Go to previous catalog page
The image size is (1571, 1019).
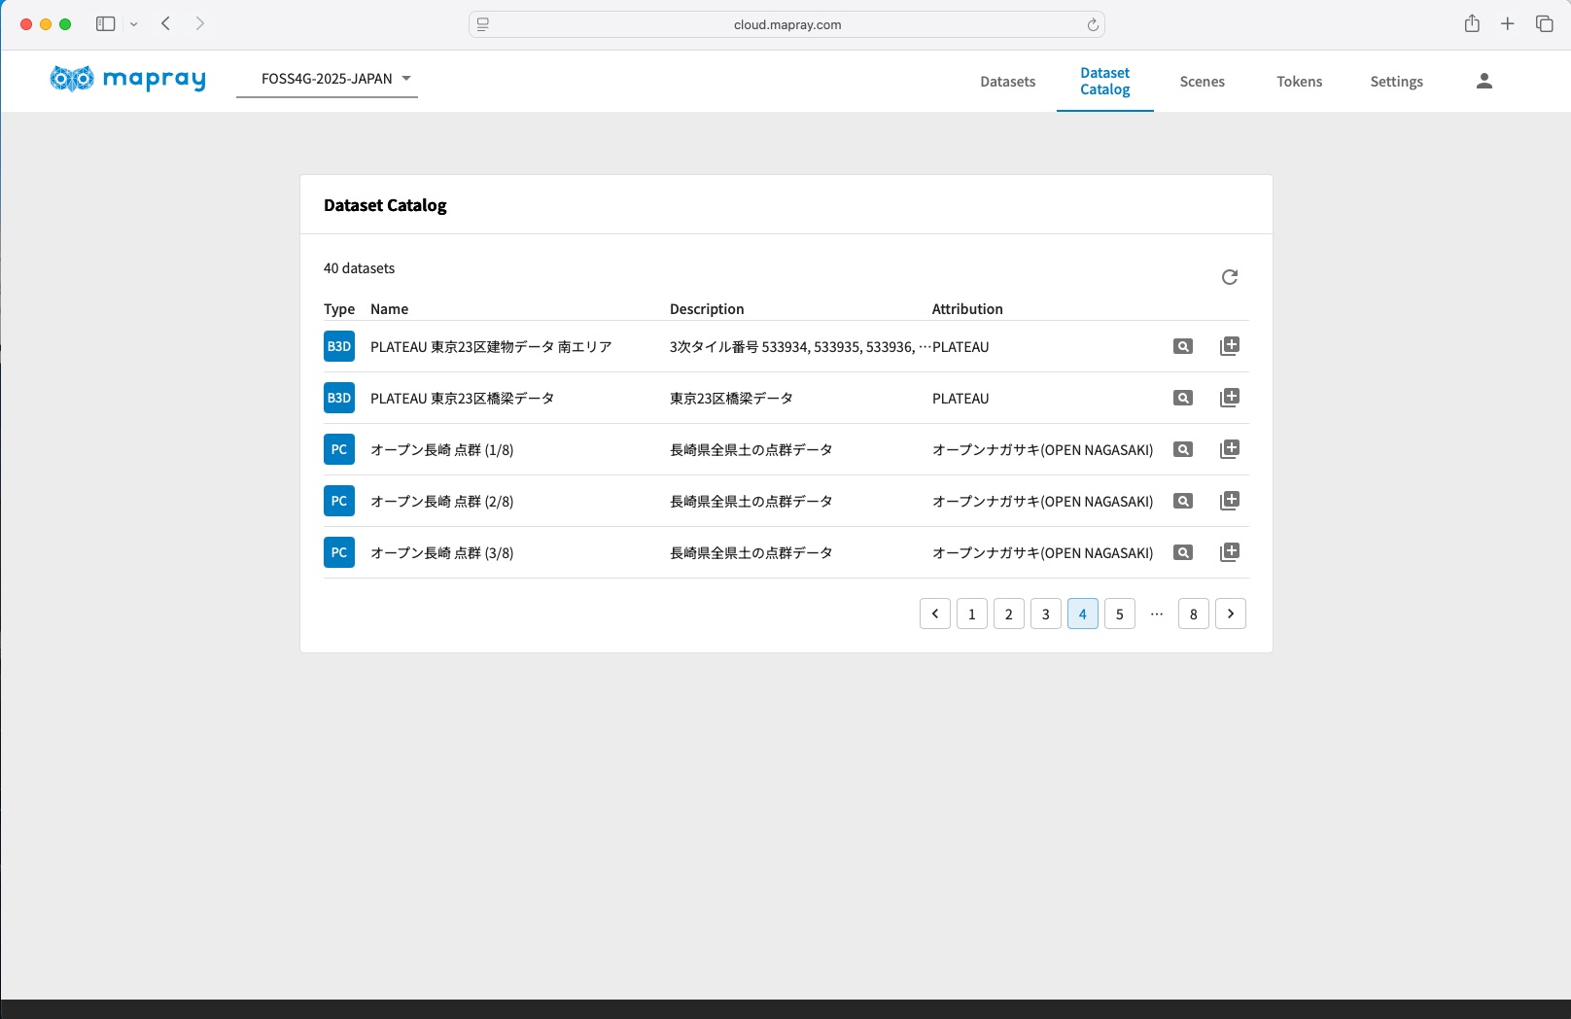pyautogui.click(x=934, y=614)
